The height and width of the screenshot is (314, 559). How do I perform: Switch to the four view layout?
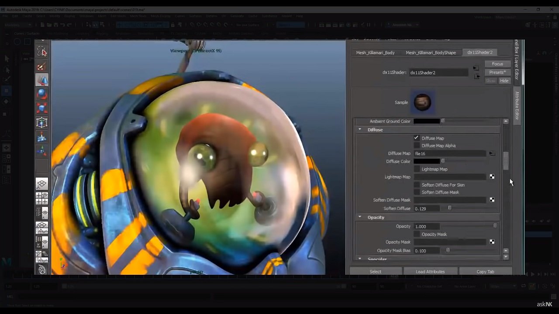(x=42, y=198)
